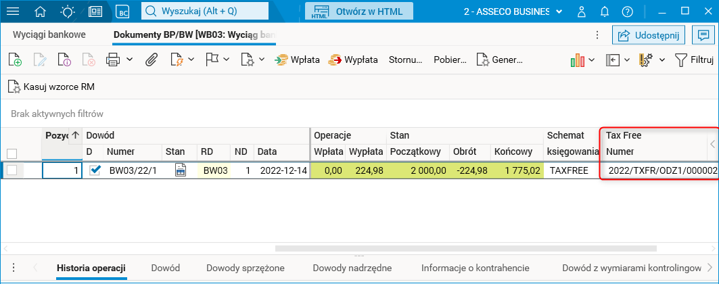The image size is (719, 284).
Task: Click the Gener... button
Action: point(499,60)
